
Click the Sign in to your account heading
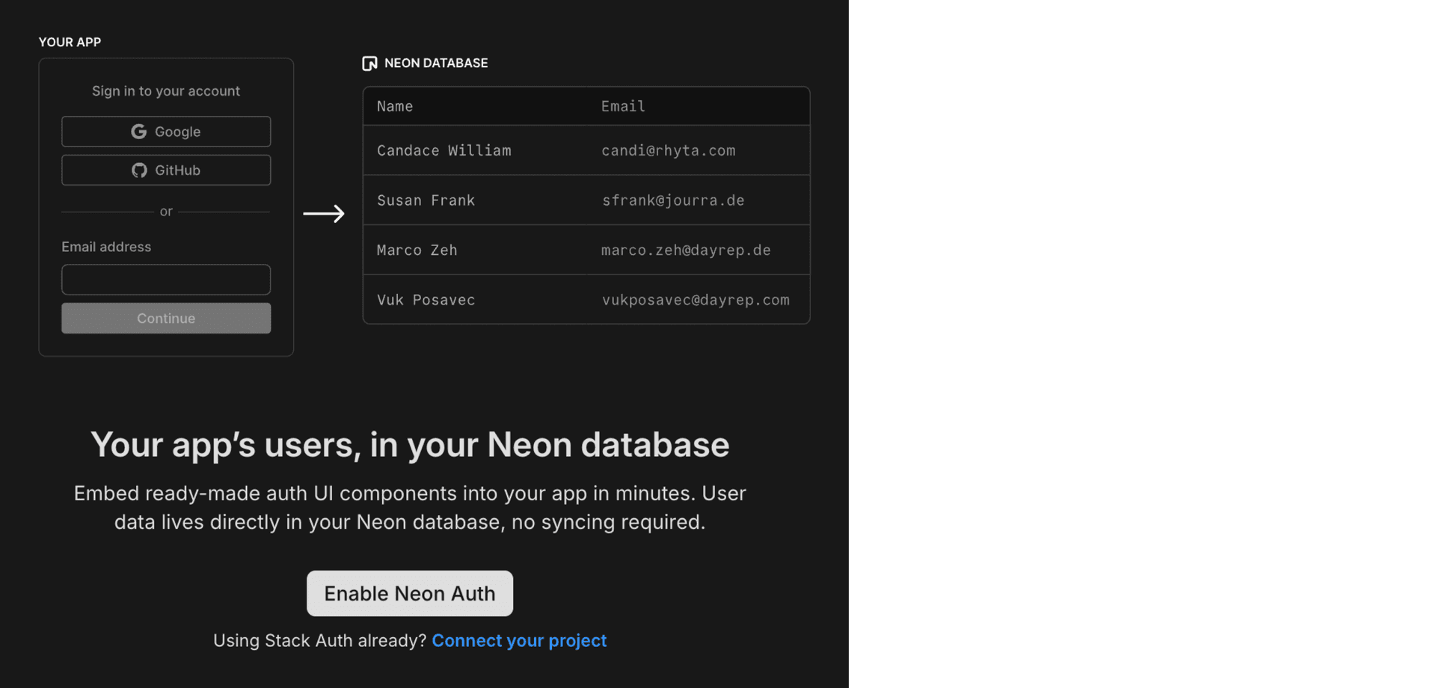(165, 90)
